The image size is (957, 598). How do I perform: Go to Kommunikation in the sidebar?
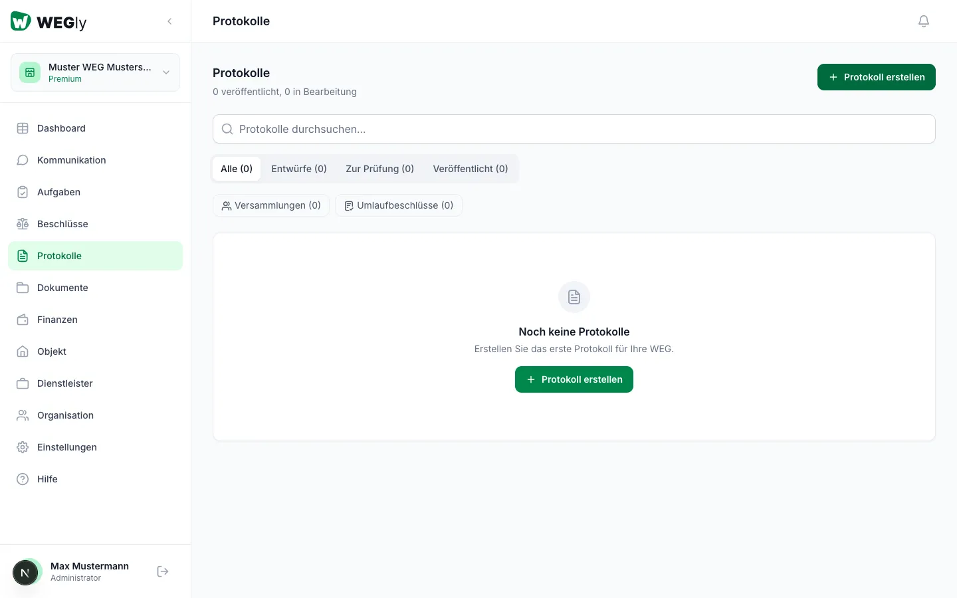[71, 160]
